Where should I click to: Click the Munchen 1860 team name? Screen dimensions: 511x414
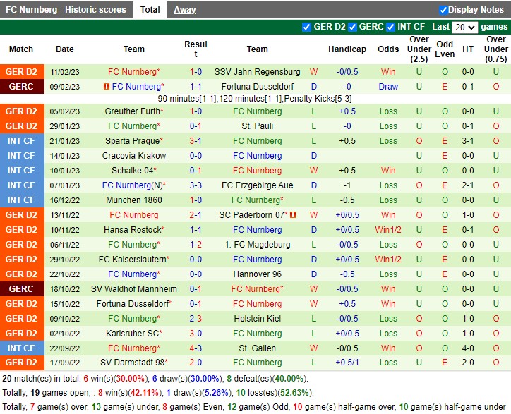[134, 200]
